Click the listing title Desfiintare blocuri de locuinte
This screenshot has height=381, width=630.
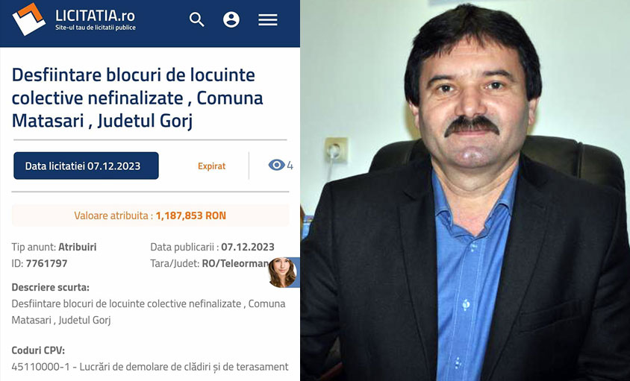137,98
